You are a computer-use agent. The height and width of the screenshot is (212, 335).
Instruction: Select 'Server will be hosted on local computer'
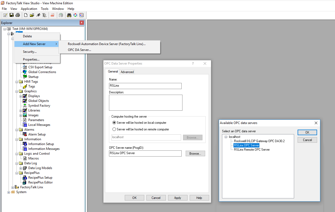(x=114, y=123)
